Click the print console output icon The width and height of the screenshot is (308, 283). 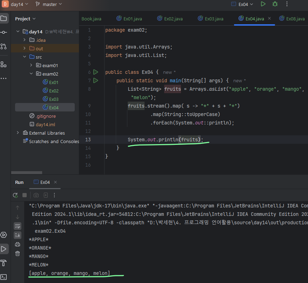[x=18, y=244]
